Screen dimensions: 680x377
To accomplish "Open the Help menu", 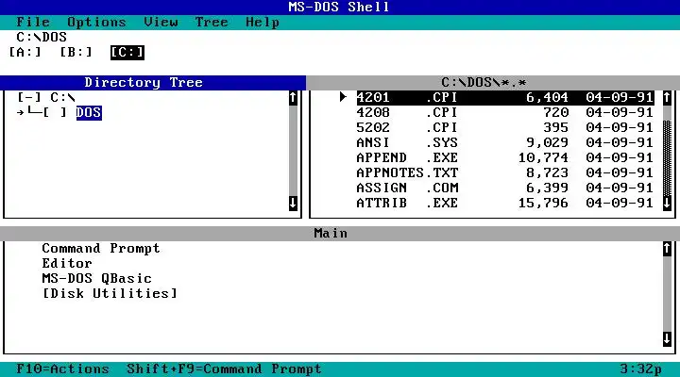I will pos(262,22).
